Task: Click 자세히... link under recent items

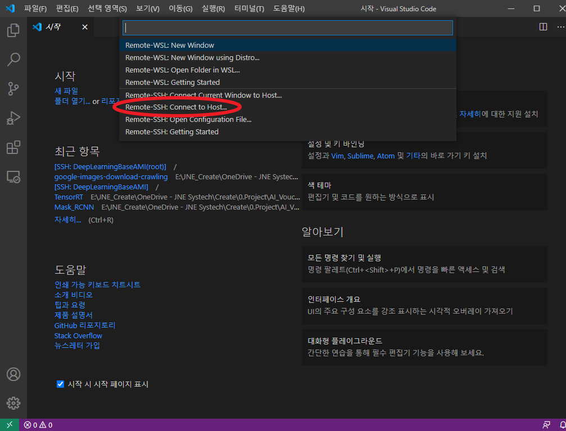Action: [x=67, y=220]
